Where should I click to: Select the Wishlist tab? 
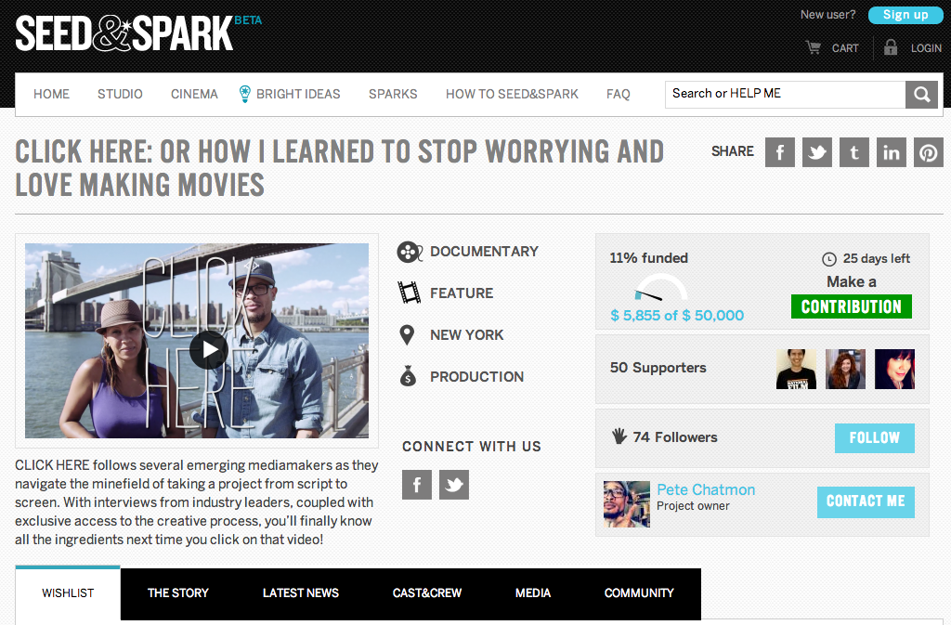(x=68, y=593)
